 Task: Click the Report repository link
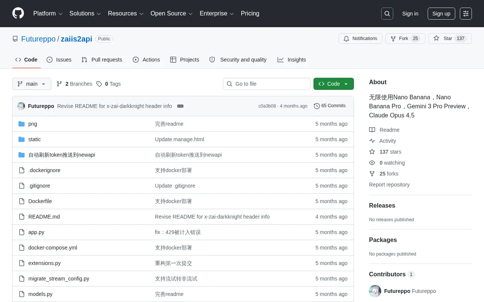point(389,185)
